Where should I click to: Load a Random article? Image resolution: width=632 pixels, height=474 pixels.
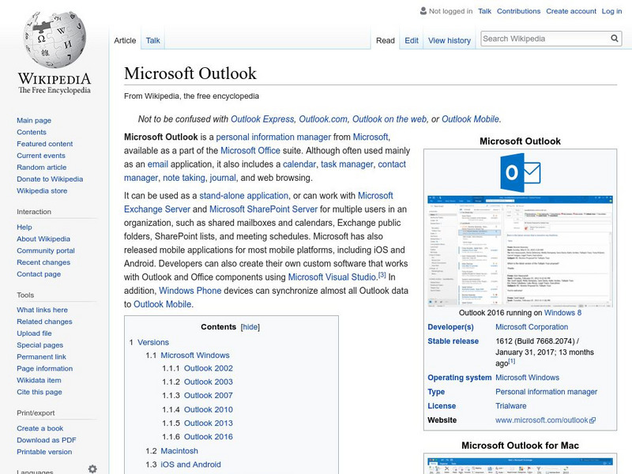tap(42, 167)
